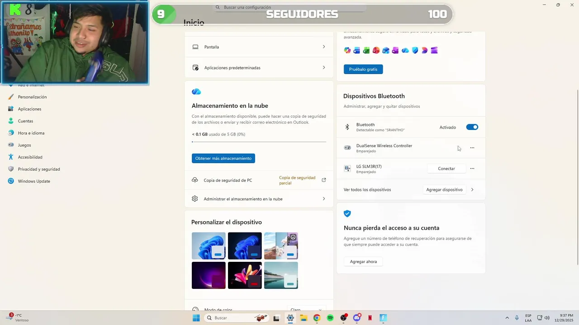Image resolution: width=579 pixels, height=325 pixels.
Task: Open Ver todos los dispositivos link
Action: coord(367,190)
